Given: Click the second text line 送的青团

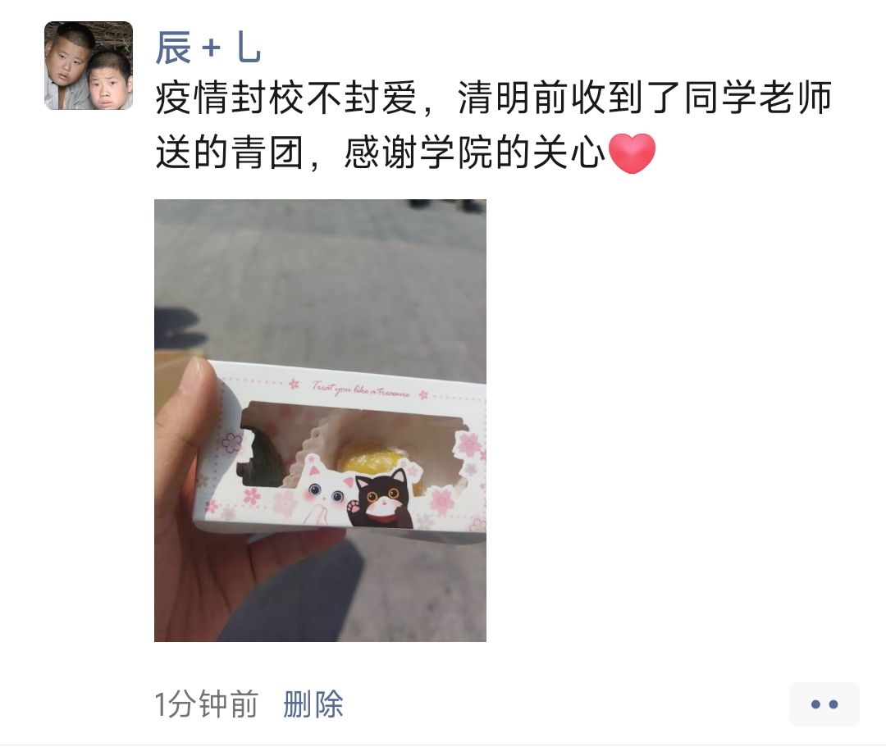Looking at the screenshot, I should point(230,153).
